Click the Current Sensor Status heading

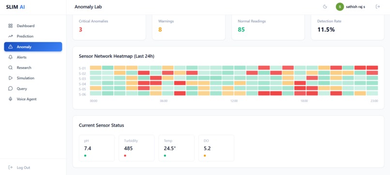(x=101, y=125)
